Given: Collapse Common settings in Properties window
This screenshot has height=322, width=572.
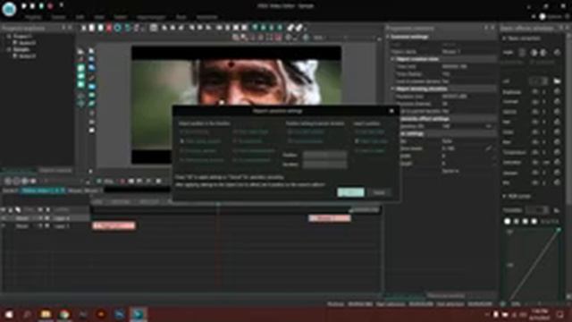Looking at the screenshot, I should tap(388, 37).
